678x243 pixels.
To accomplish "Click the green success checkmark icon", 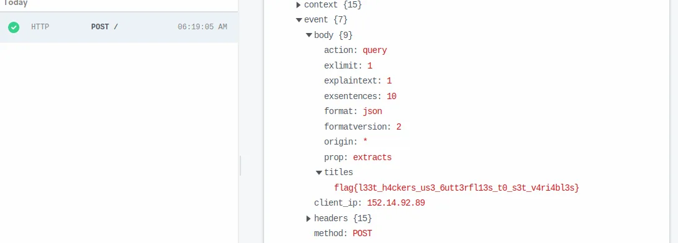I will pos(14,27).
